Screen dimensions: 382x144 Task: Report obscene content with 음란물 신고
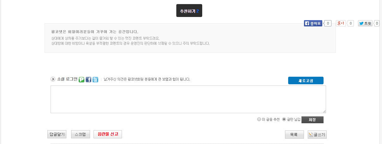point(108,134)
